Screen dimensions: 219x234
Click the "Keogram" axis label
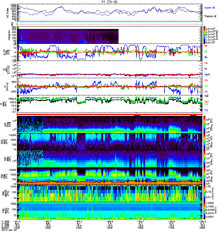click(x=9, y=35)
